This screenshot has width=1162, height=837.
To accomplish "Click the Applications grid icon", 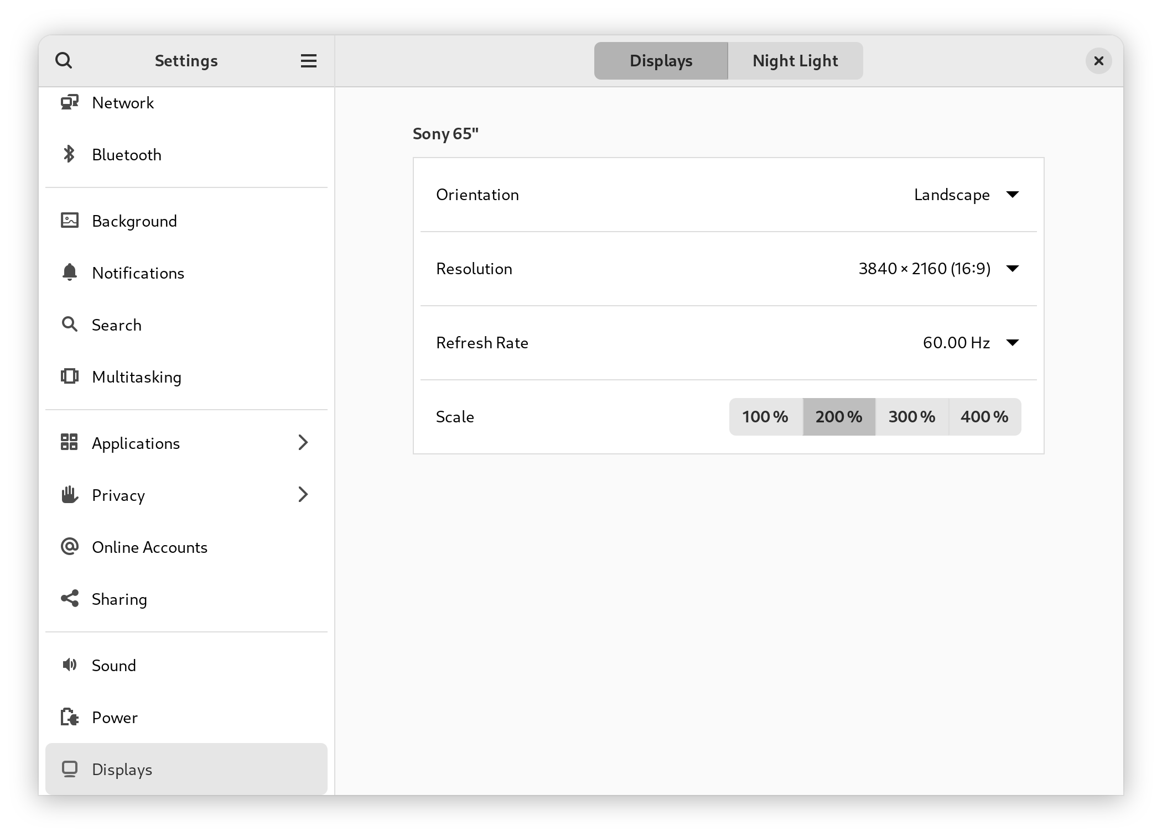I will coord(69,442).
